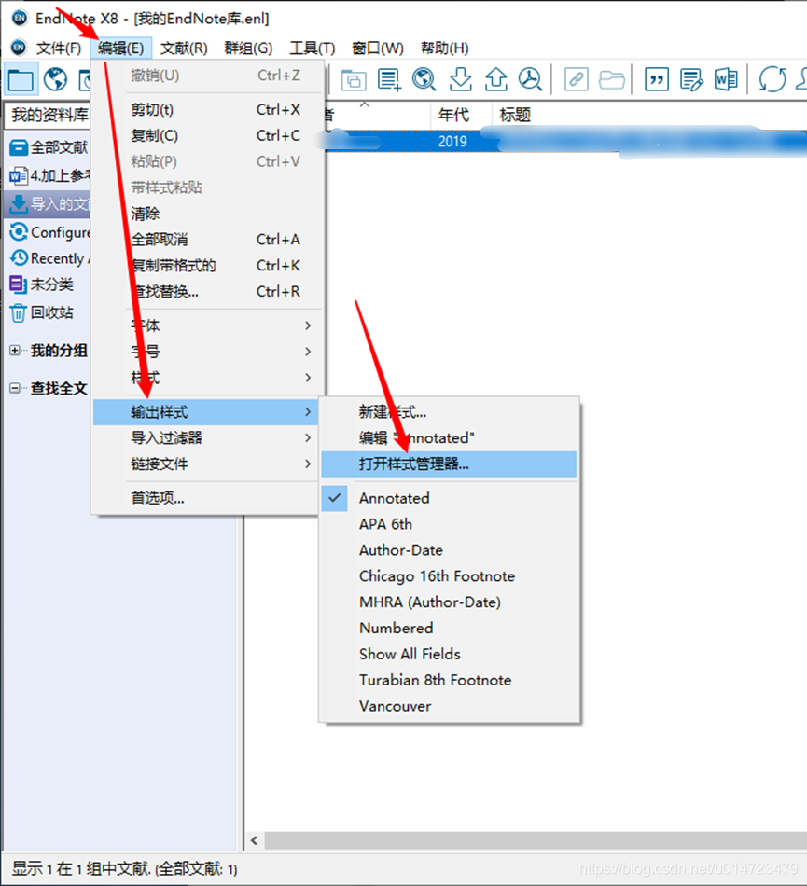
Task: Open the 我的资料库 dropdown
Action: coord(48,116)
